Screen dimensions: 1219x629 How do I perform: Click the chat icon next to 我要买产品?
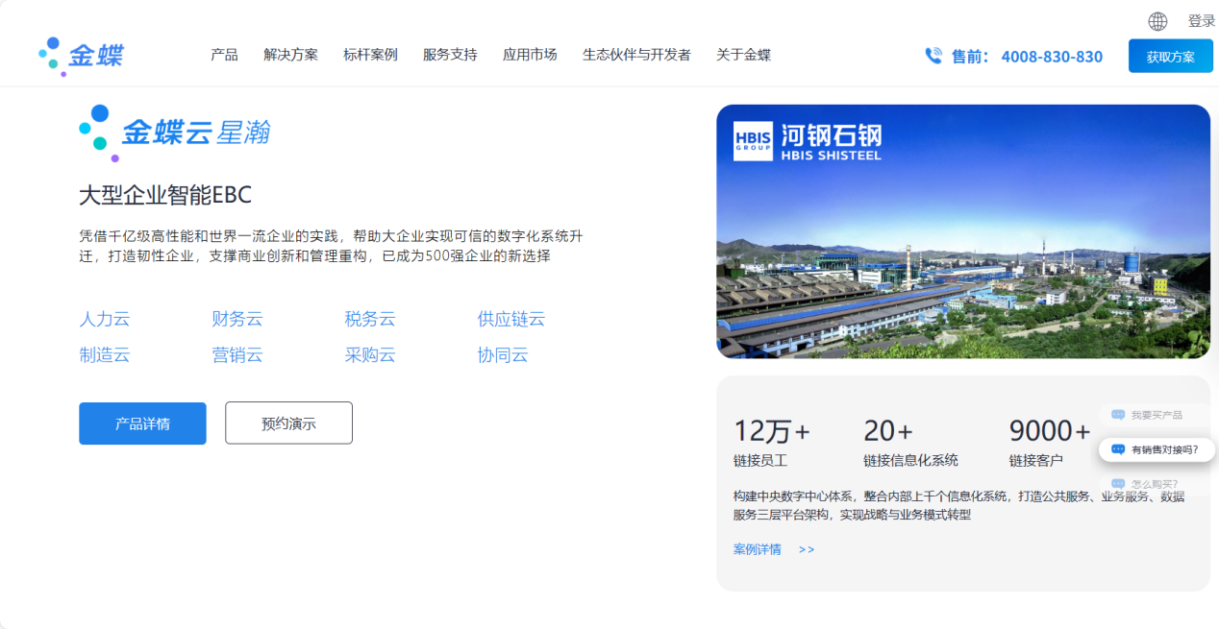click(1118, 415)
